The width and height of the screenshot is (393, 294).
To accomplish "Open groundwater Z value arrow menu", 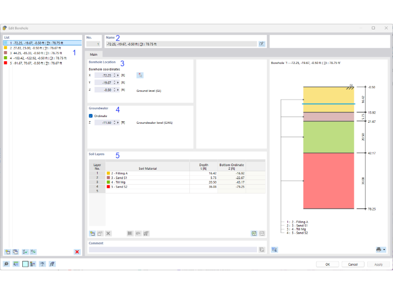I will pyautogui.click(x=118, y=123).
